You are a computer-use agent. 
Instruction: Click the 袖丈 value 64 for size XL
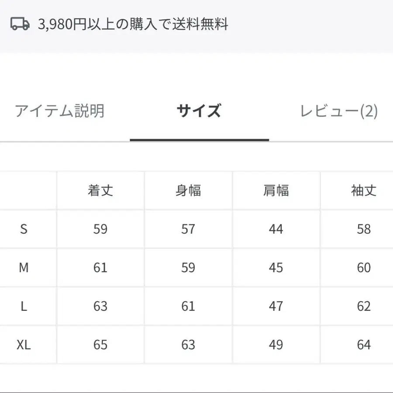click(x=362, y=345)
